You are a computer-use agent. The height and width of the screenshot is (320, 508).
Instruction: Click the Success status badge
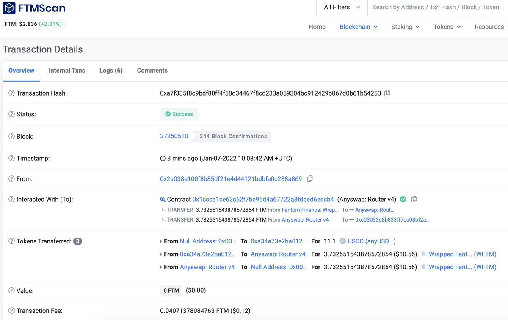[179, 114]
